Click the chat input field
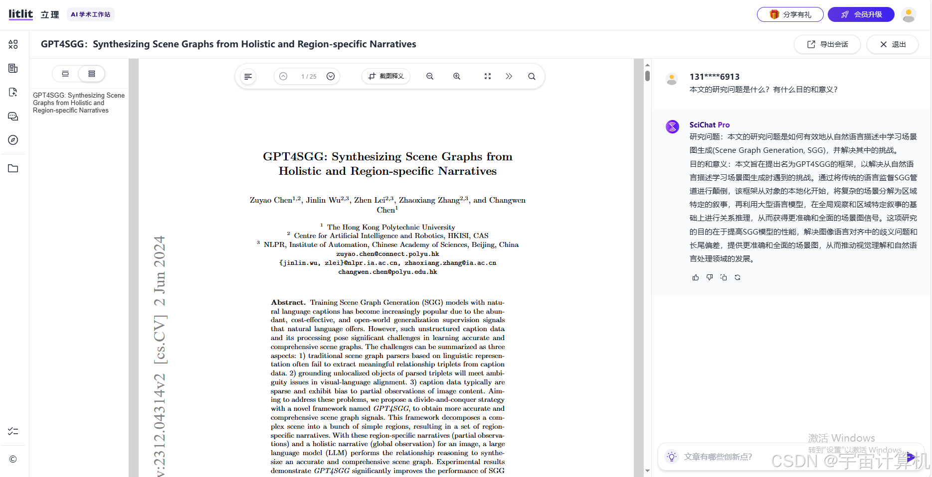 pos(790,457)
